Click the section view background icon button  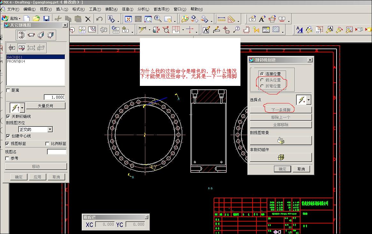[x=281, y=140]
